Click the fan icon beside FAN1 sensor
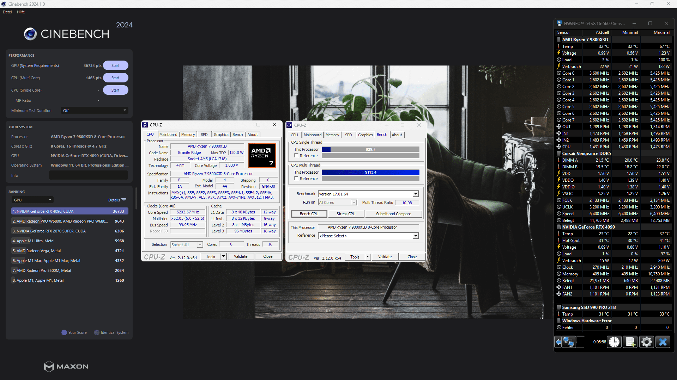The width and height of the screenshot is (677, 380). (559, 287)
